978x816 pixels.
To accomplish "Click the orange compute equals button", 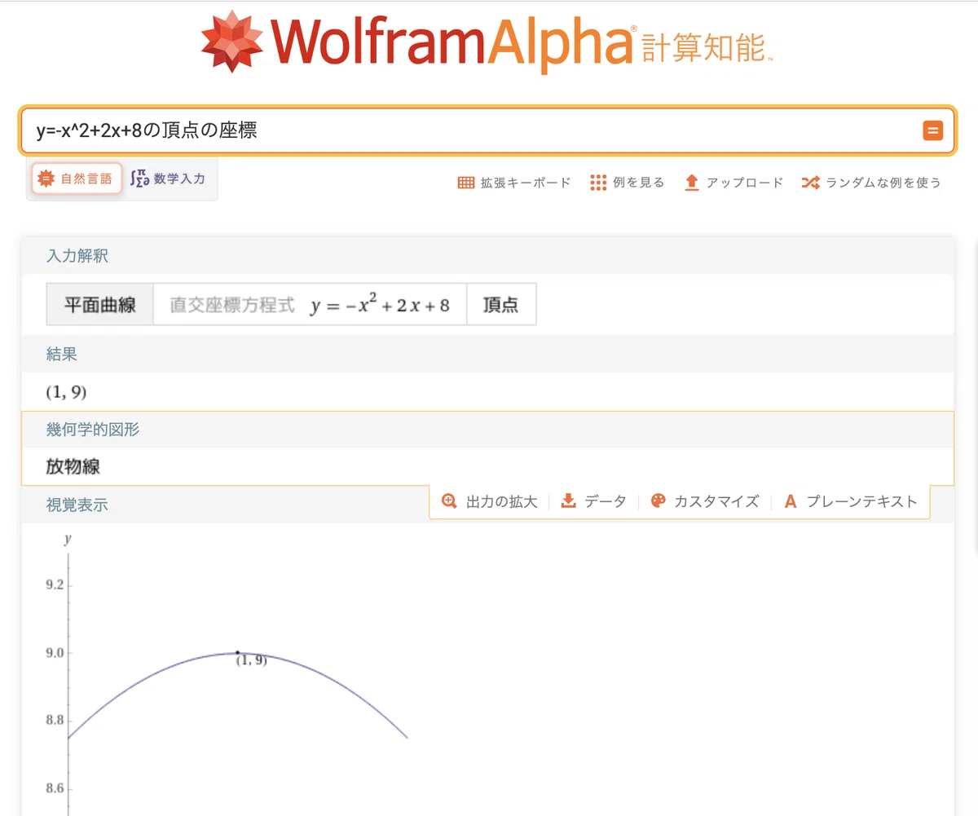I will 932,130.
